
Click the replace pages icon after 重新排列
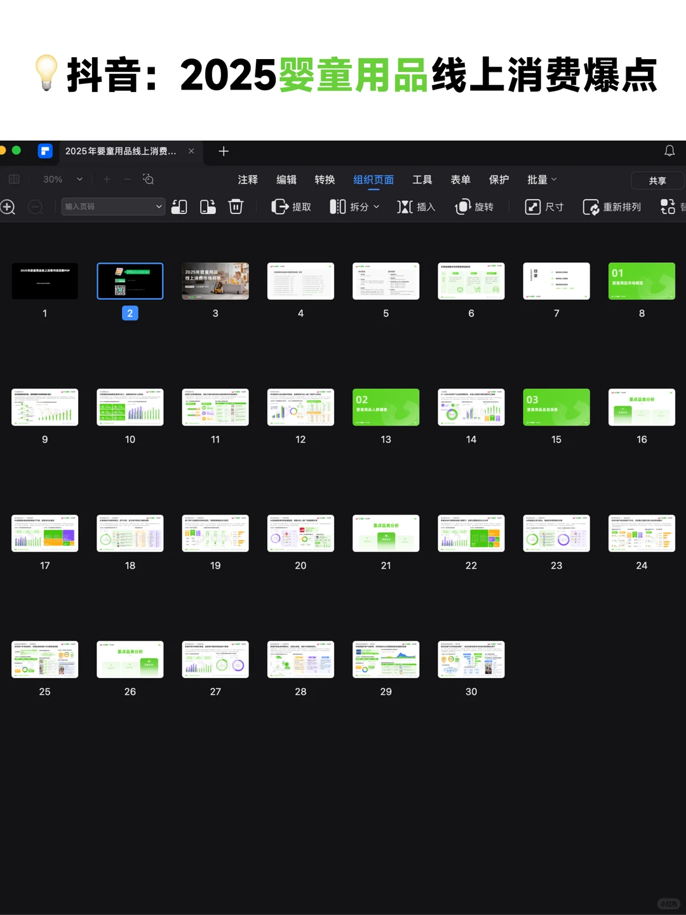(668, 207)
